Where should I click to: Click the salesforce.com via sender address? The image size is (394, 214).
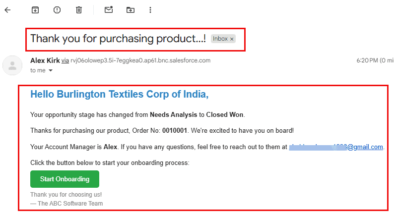coord(140,60)
